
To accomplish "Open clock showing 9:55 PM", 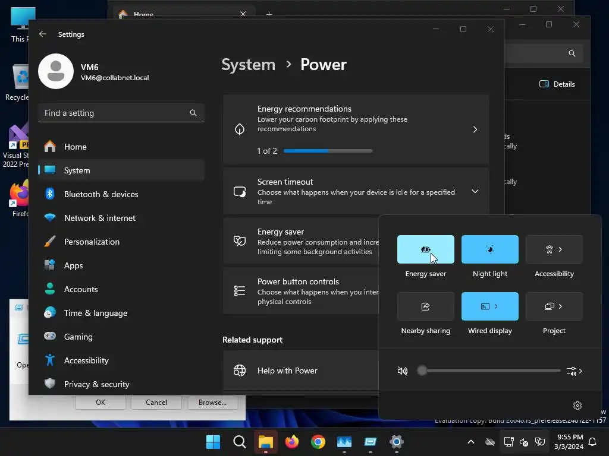I will point(569,442).
